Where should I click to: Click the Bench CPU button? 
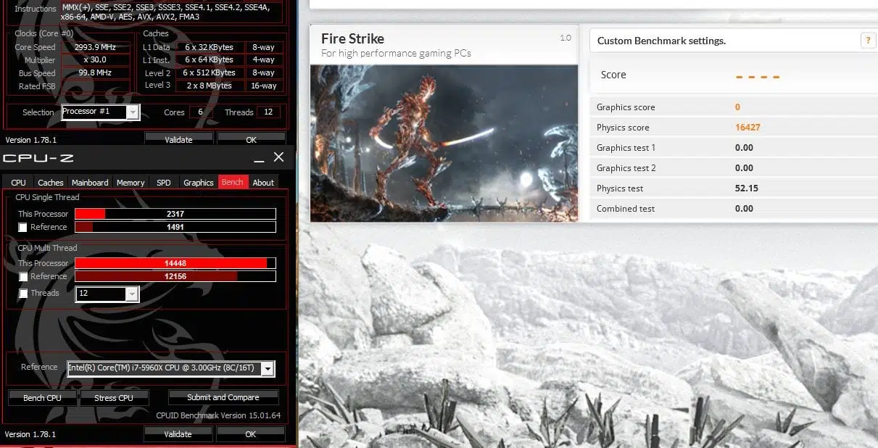(x=42, y=397)
